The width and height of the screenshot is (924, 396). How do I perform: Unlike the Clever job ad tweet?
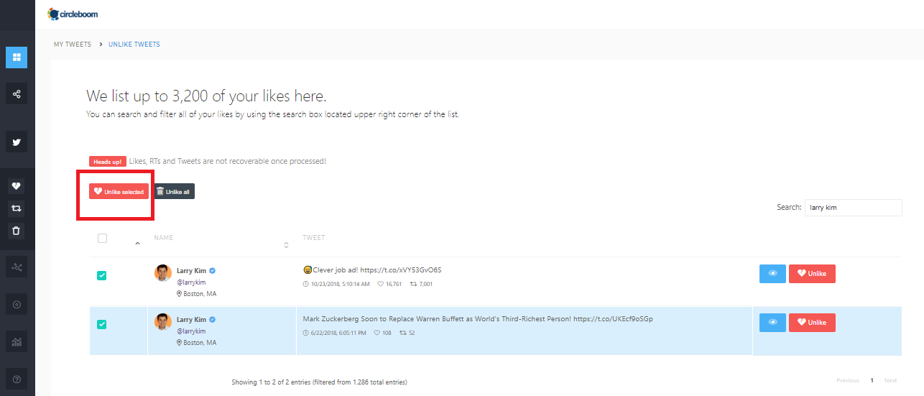pos(812,274)
